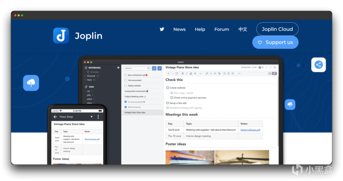The image size is (343, 181).
Task: Expand the Work notebook
Action: click(85, 80)
